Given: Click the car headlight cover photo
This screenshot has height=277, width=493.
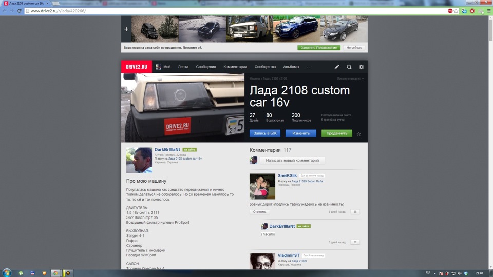Looking at the screenshot, I should coord(183,108).
